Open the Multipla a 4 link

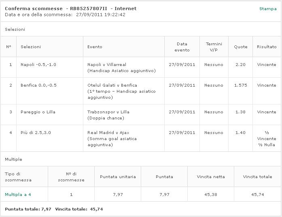(18, 195)
